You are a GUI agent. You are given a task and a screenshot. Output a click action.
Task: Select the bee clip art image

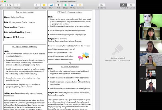coord(86,55)
